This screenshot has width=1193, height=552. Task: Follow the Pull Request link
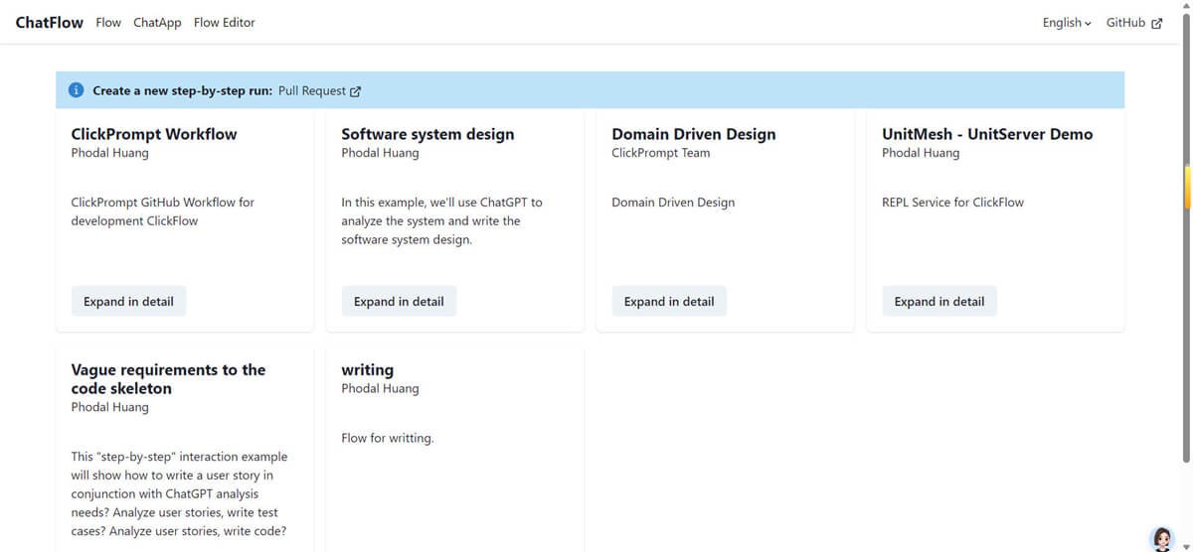[x=311, y=90]
